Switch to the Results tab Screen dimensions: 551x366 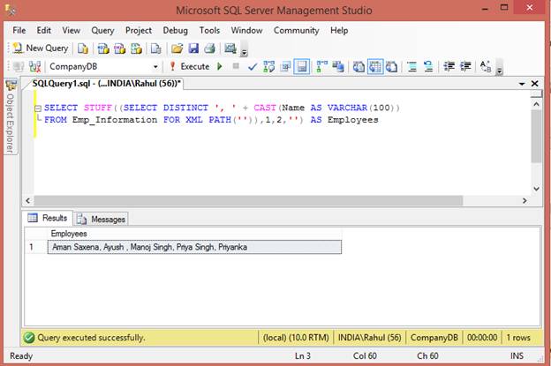click(48, 218)
